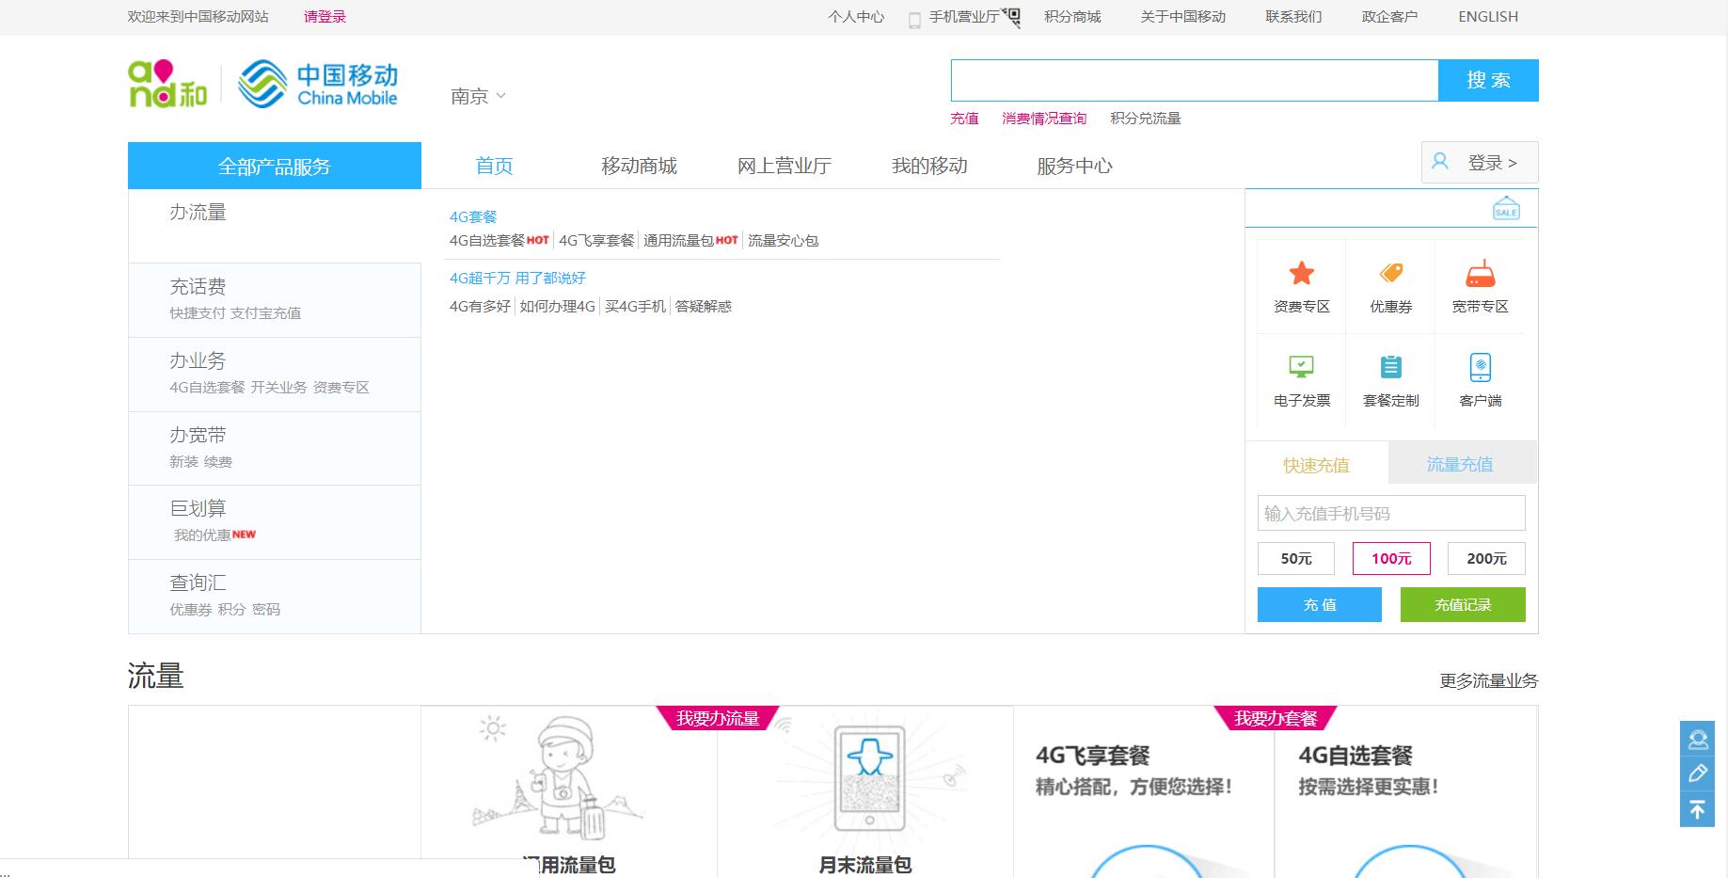This screenshot has height=878, width=1728.
Task: Open the 优惠券 coupon tag icon
Action: pos(1390,274)
